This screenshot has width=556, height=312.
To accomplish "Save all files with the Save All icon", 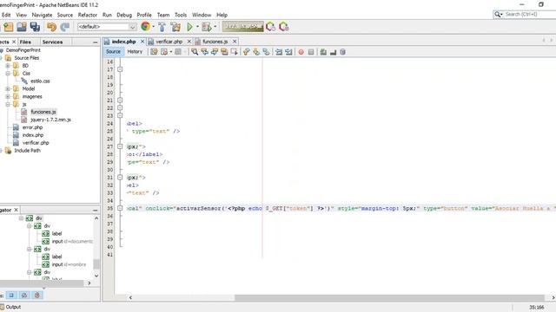I will click(x=35, y=27).
